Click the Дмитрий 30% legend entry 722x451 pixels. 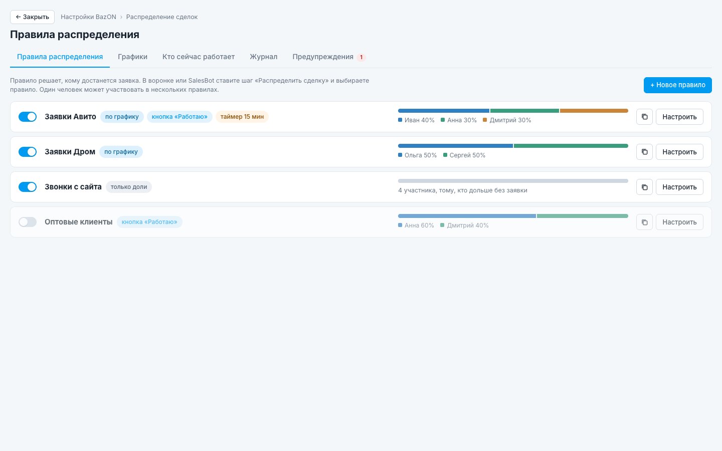click(507, 120)
